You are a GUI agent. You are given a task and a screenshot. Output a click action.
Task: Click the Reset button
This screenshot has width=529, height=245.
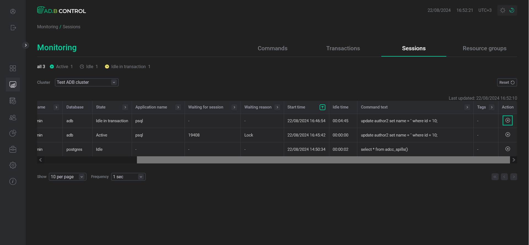pos(507,82)
